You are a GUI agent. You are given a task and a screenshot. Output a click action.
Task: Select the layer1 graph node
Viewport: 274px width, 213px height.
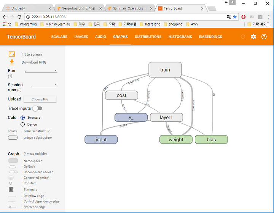point(166,117)
